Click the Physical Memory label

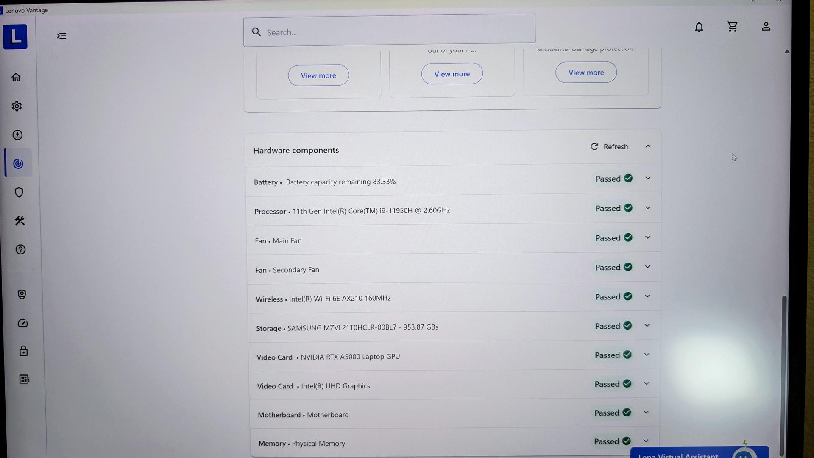318,443
